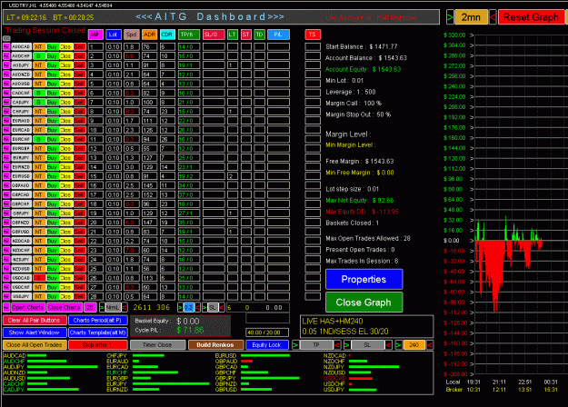The height and width of the screenshot is (407, 568).
Task: Click the 0.2 lot value selector
Action: pos(189,307)
